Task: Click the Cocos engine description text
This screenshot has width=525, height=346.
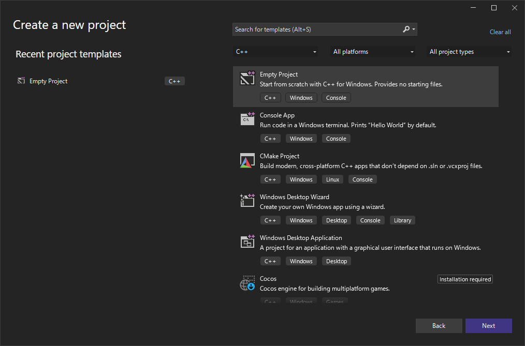Action: click(x=325, y=289)
